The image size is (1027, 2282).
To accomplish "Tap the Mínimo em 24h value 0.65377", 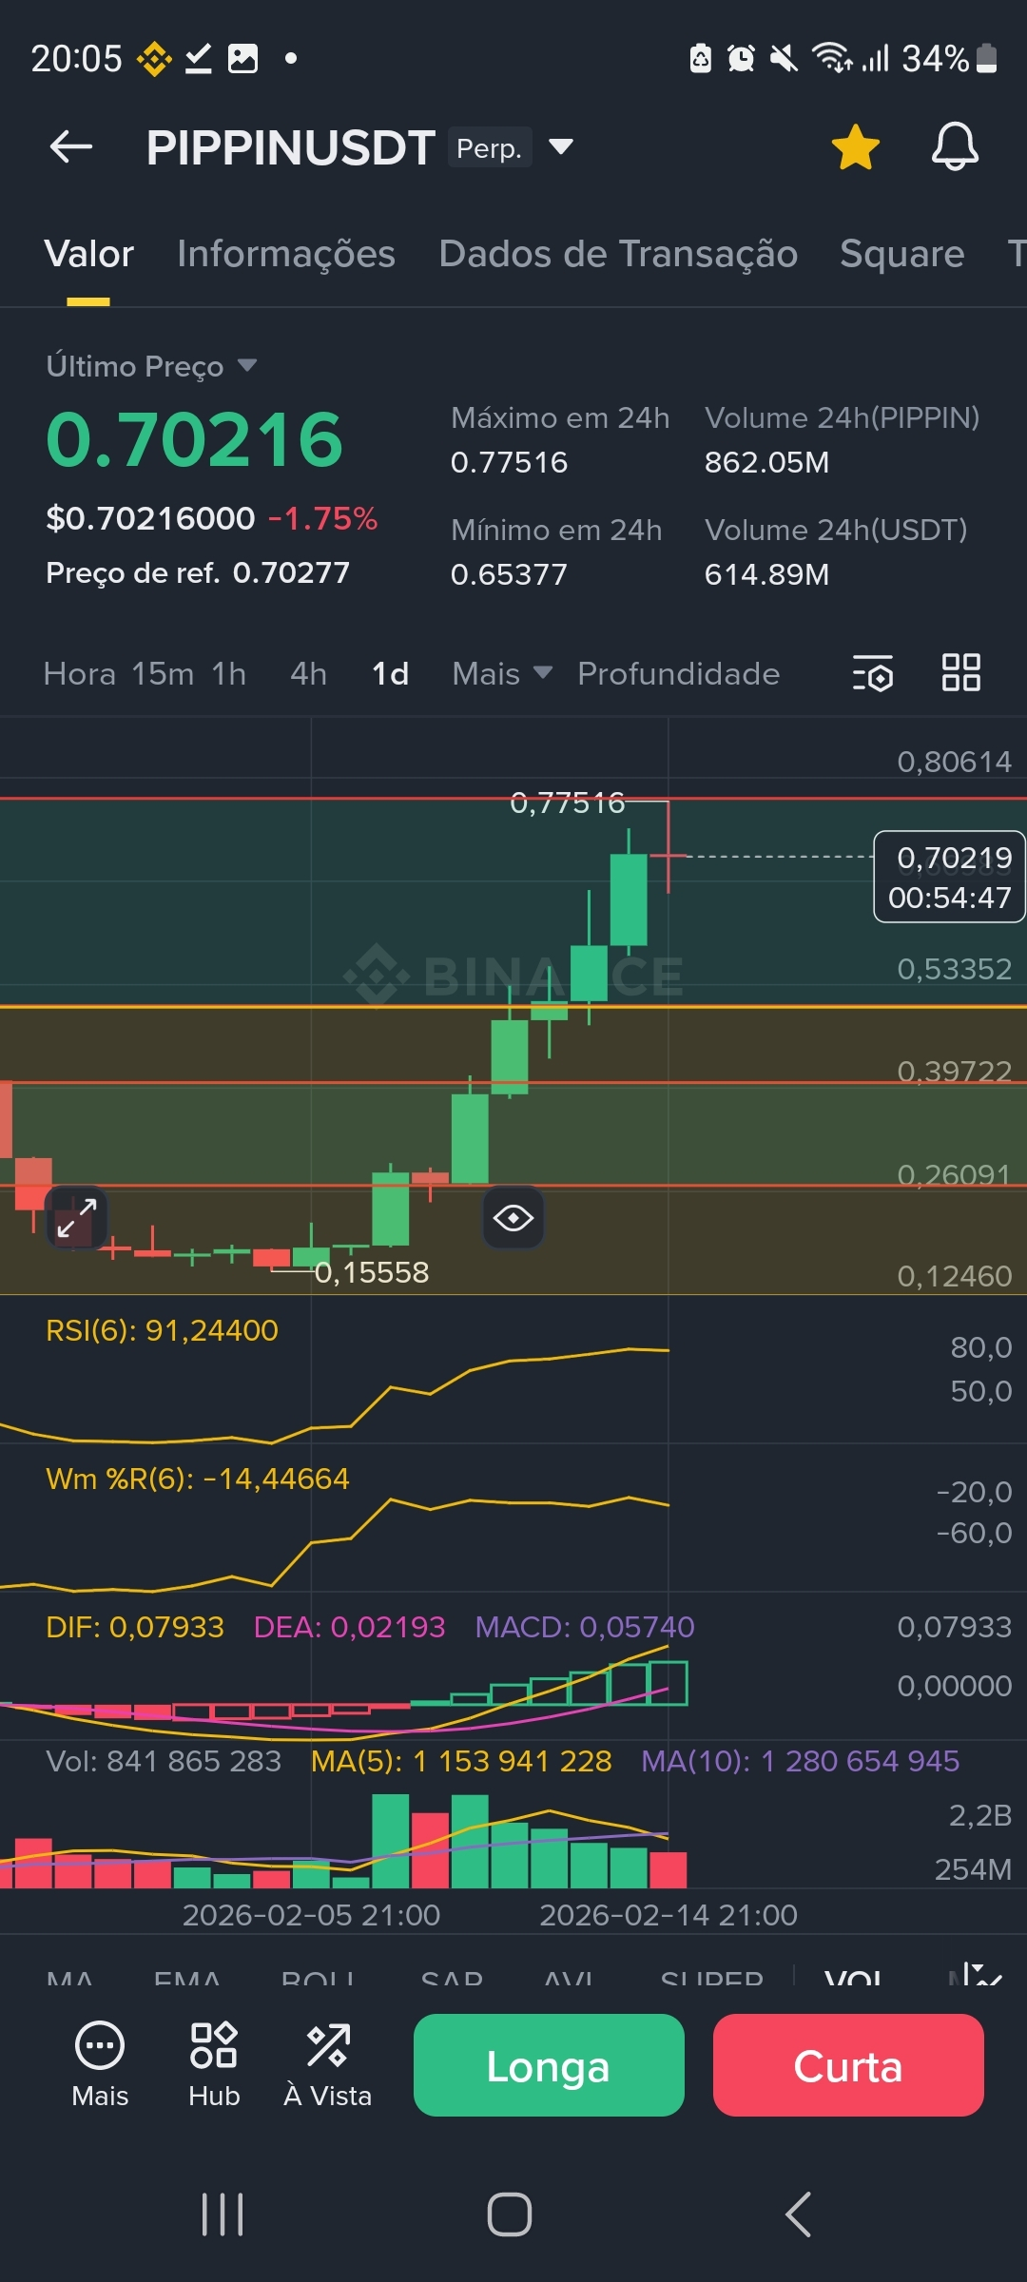I will click(x=509, y=575).
